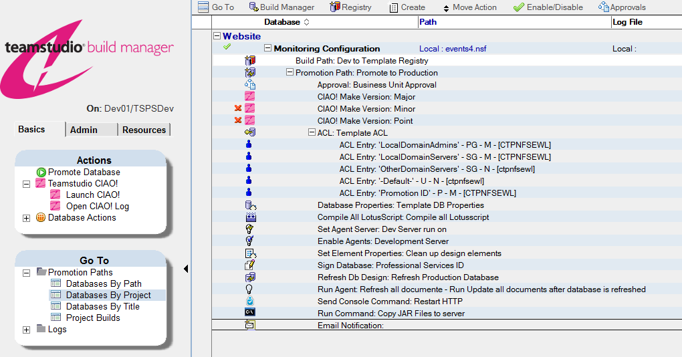This screenshot has width=682, height=357.
Task: Collapse the Website category
Action: point(217,36)
